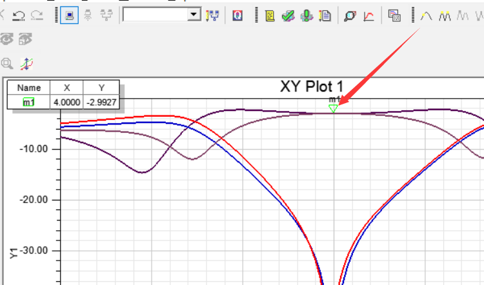
Task: Click the grayed next peak marker icon
Action: point(463,15)
